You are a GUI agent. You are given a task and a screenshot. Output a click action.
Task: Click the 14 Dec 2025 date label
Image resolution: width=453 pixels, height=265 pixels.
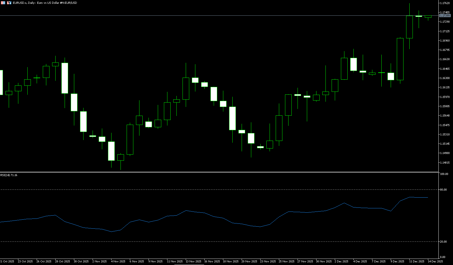click(435, 262)
